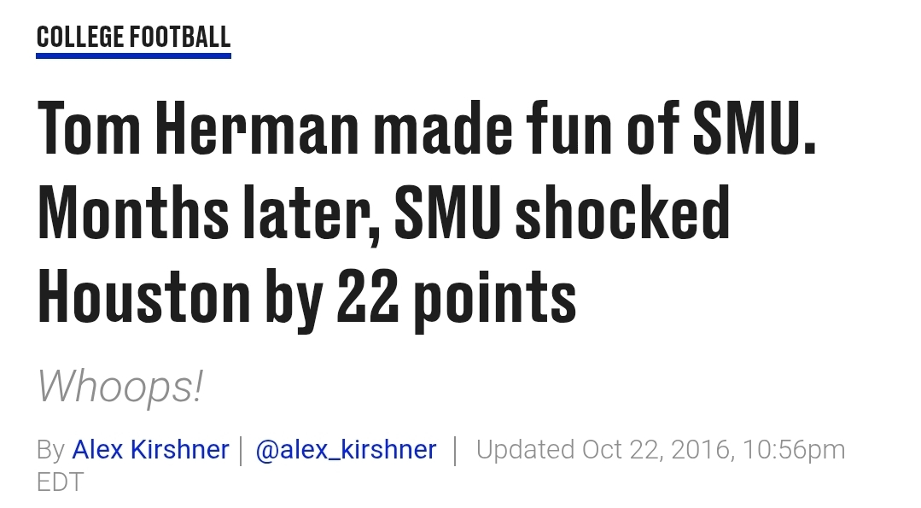921x508 pixels.
Task: Click the separator before the Updated timestamp
Action: point(456,451)
